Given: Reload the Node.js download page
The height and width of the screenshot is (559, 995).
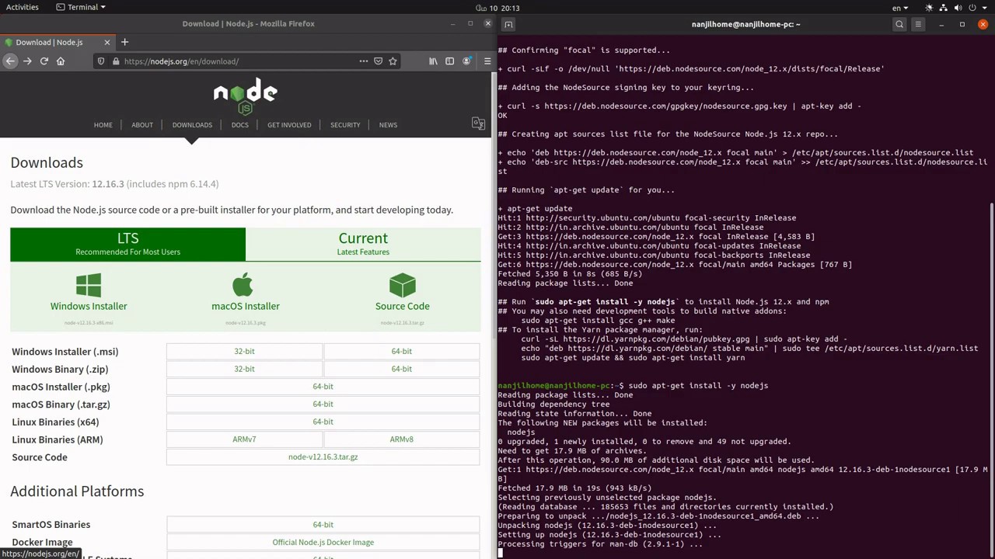Looking at the screenshot, I should click(x=44, y=61).
